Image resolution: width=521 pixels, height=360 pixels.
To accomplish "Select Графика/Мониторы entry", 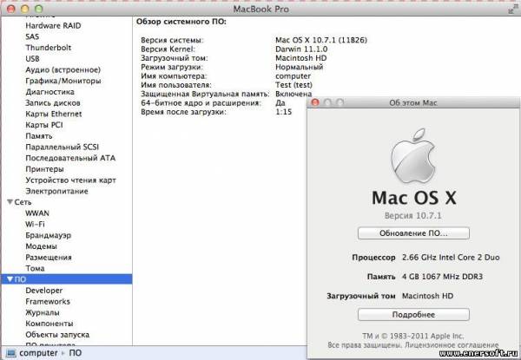I will (x=63, y=81).
